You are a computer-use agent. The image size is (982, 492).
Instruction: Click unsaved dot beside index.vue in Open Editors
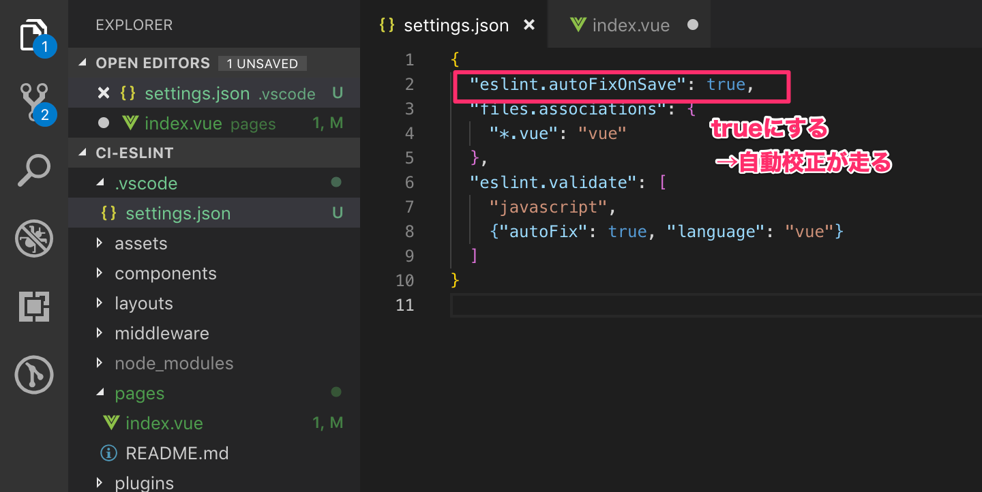point(103,123)
